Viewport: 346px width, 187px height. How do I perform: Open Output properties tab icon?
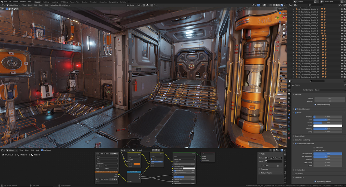point(289,94)
